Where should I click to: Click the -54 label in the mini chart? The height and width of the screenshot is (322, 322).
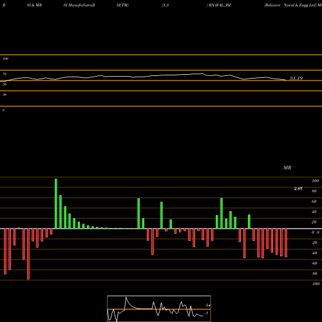[207, 305]
